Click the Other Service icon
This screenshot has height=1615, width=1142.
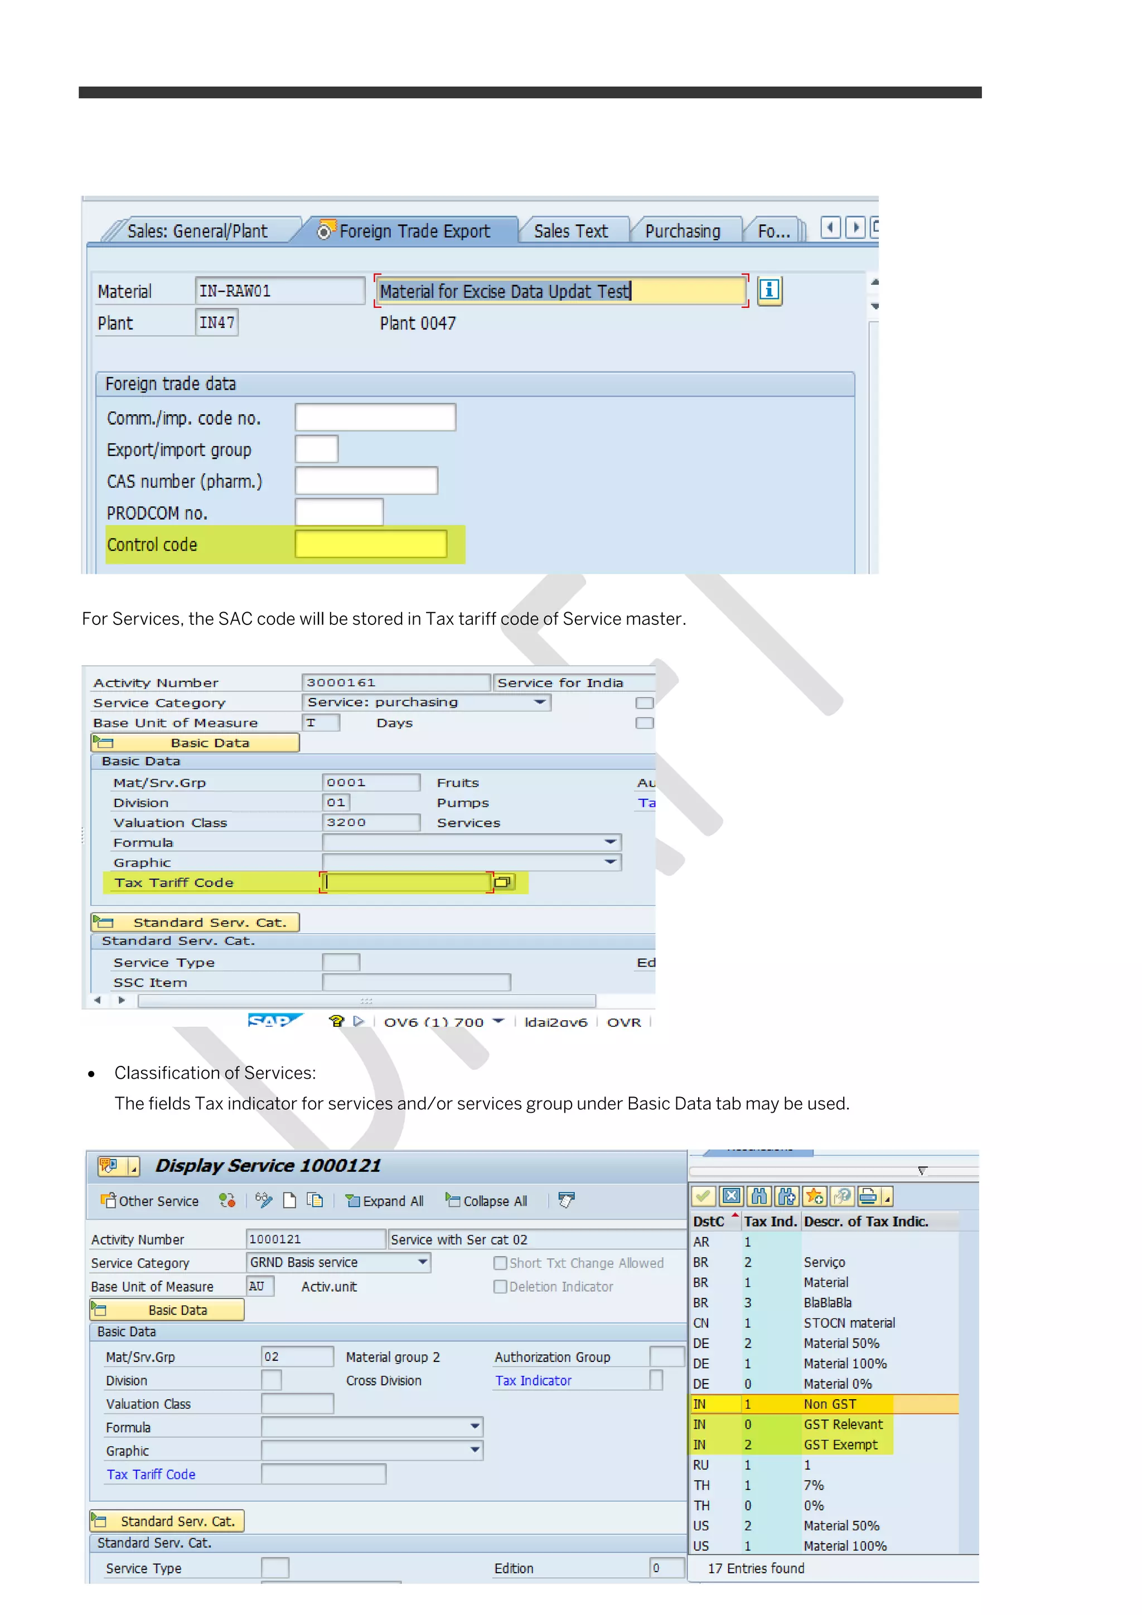tap(108, 1200)
